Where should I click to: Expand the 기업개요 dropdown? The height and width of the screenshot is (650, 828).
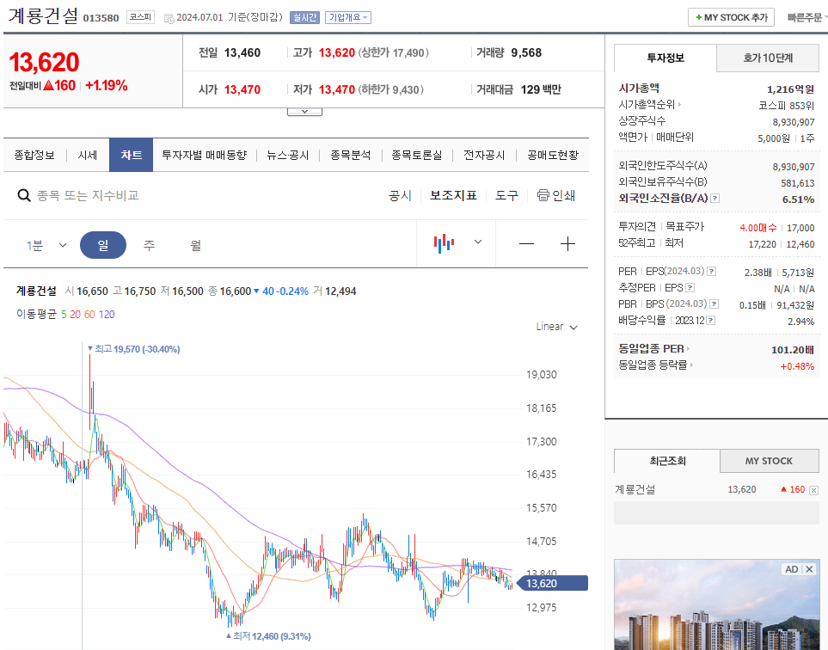tap(348, 17)
